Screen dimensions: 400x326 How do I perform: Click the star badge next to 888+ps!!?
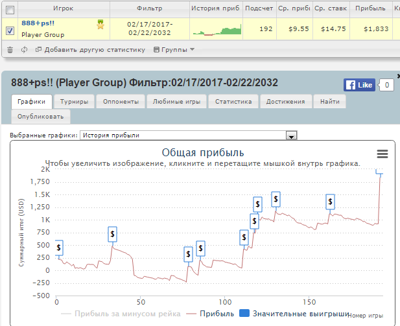100,25
